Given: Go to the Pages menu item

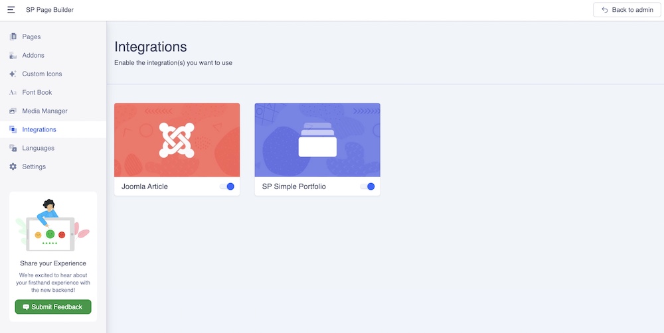Looking at the screenshot, I should (x=31, y=36).
